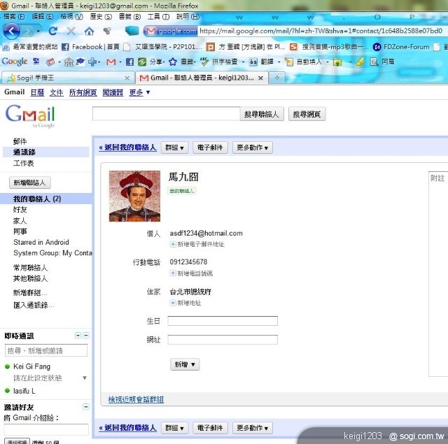Screen dimensions: 448x444
Task: Expand the 新增 field dropdown
Action: tap(185, 364)
